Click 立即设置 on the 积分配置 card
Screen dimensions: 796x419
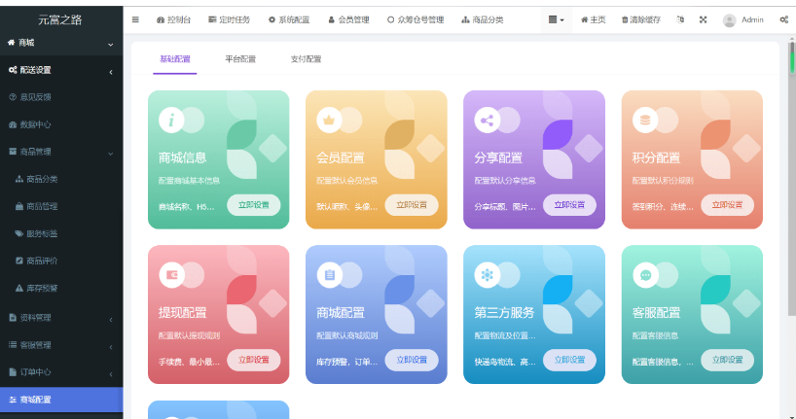pyautogui.click(x=728, y=205)
